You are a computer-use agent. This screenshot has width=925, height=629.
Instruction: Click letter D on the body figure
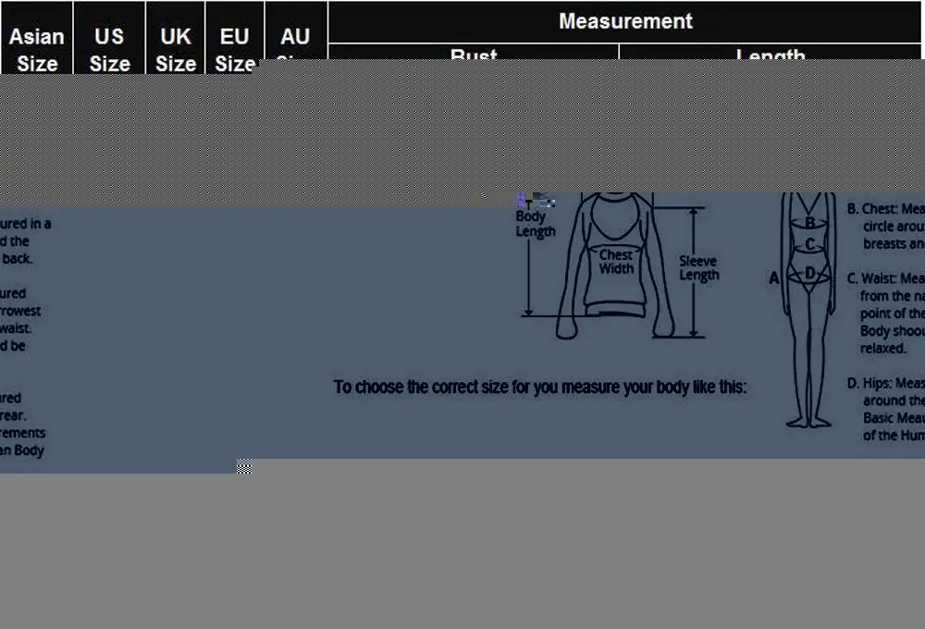click(x=810, y=273)
